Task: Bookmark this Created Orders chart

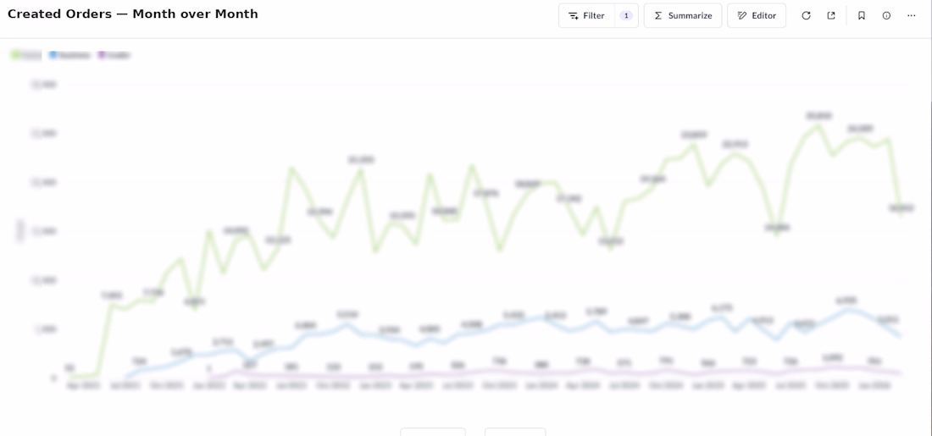Action: click(x=862, y=15)
